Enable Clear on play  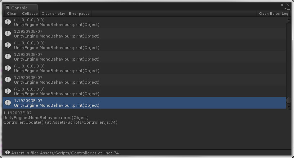(x=53, y=14)
